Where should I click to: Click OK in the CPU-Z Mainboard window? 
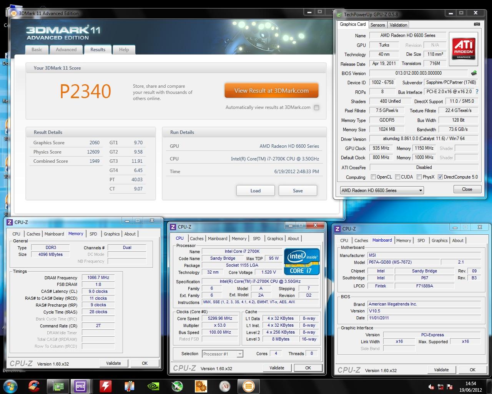coord(472,370)
